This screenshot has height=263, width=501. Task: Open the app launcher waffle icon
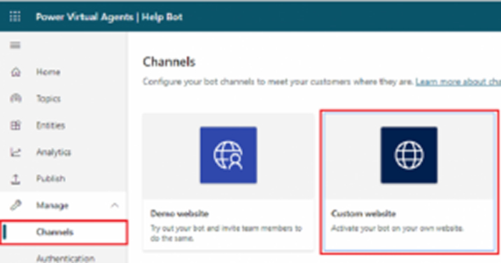pyautogui.click(x=15, y=17)
